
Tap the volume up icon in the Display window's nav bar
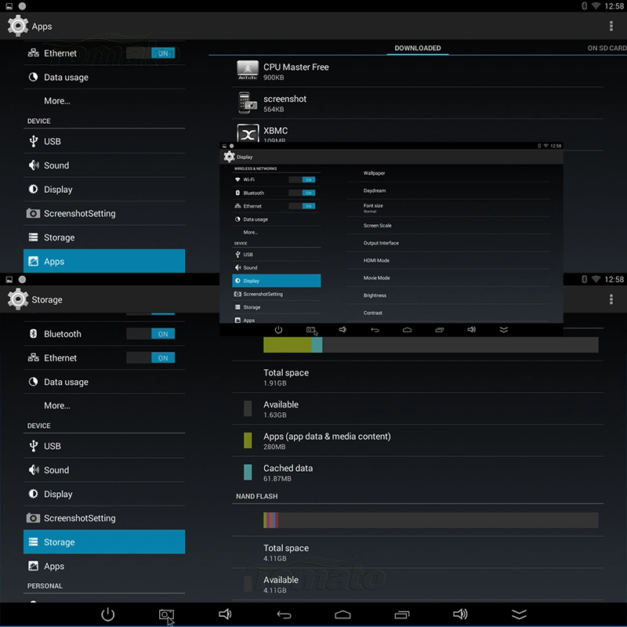(472, 329)
